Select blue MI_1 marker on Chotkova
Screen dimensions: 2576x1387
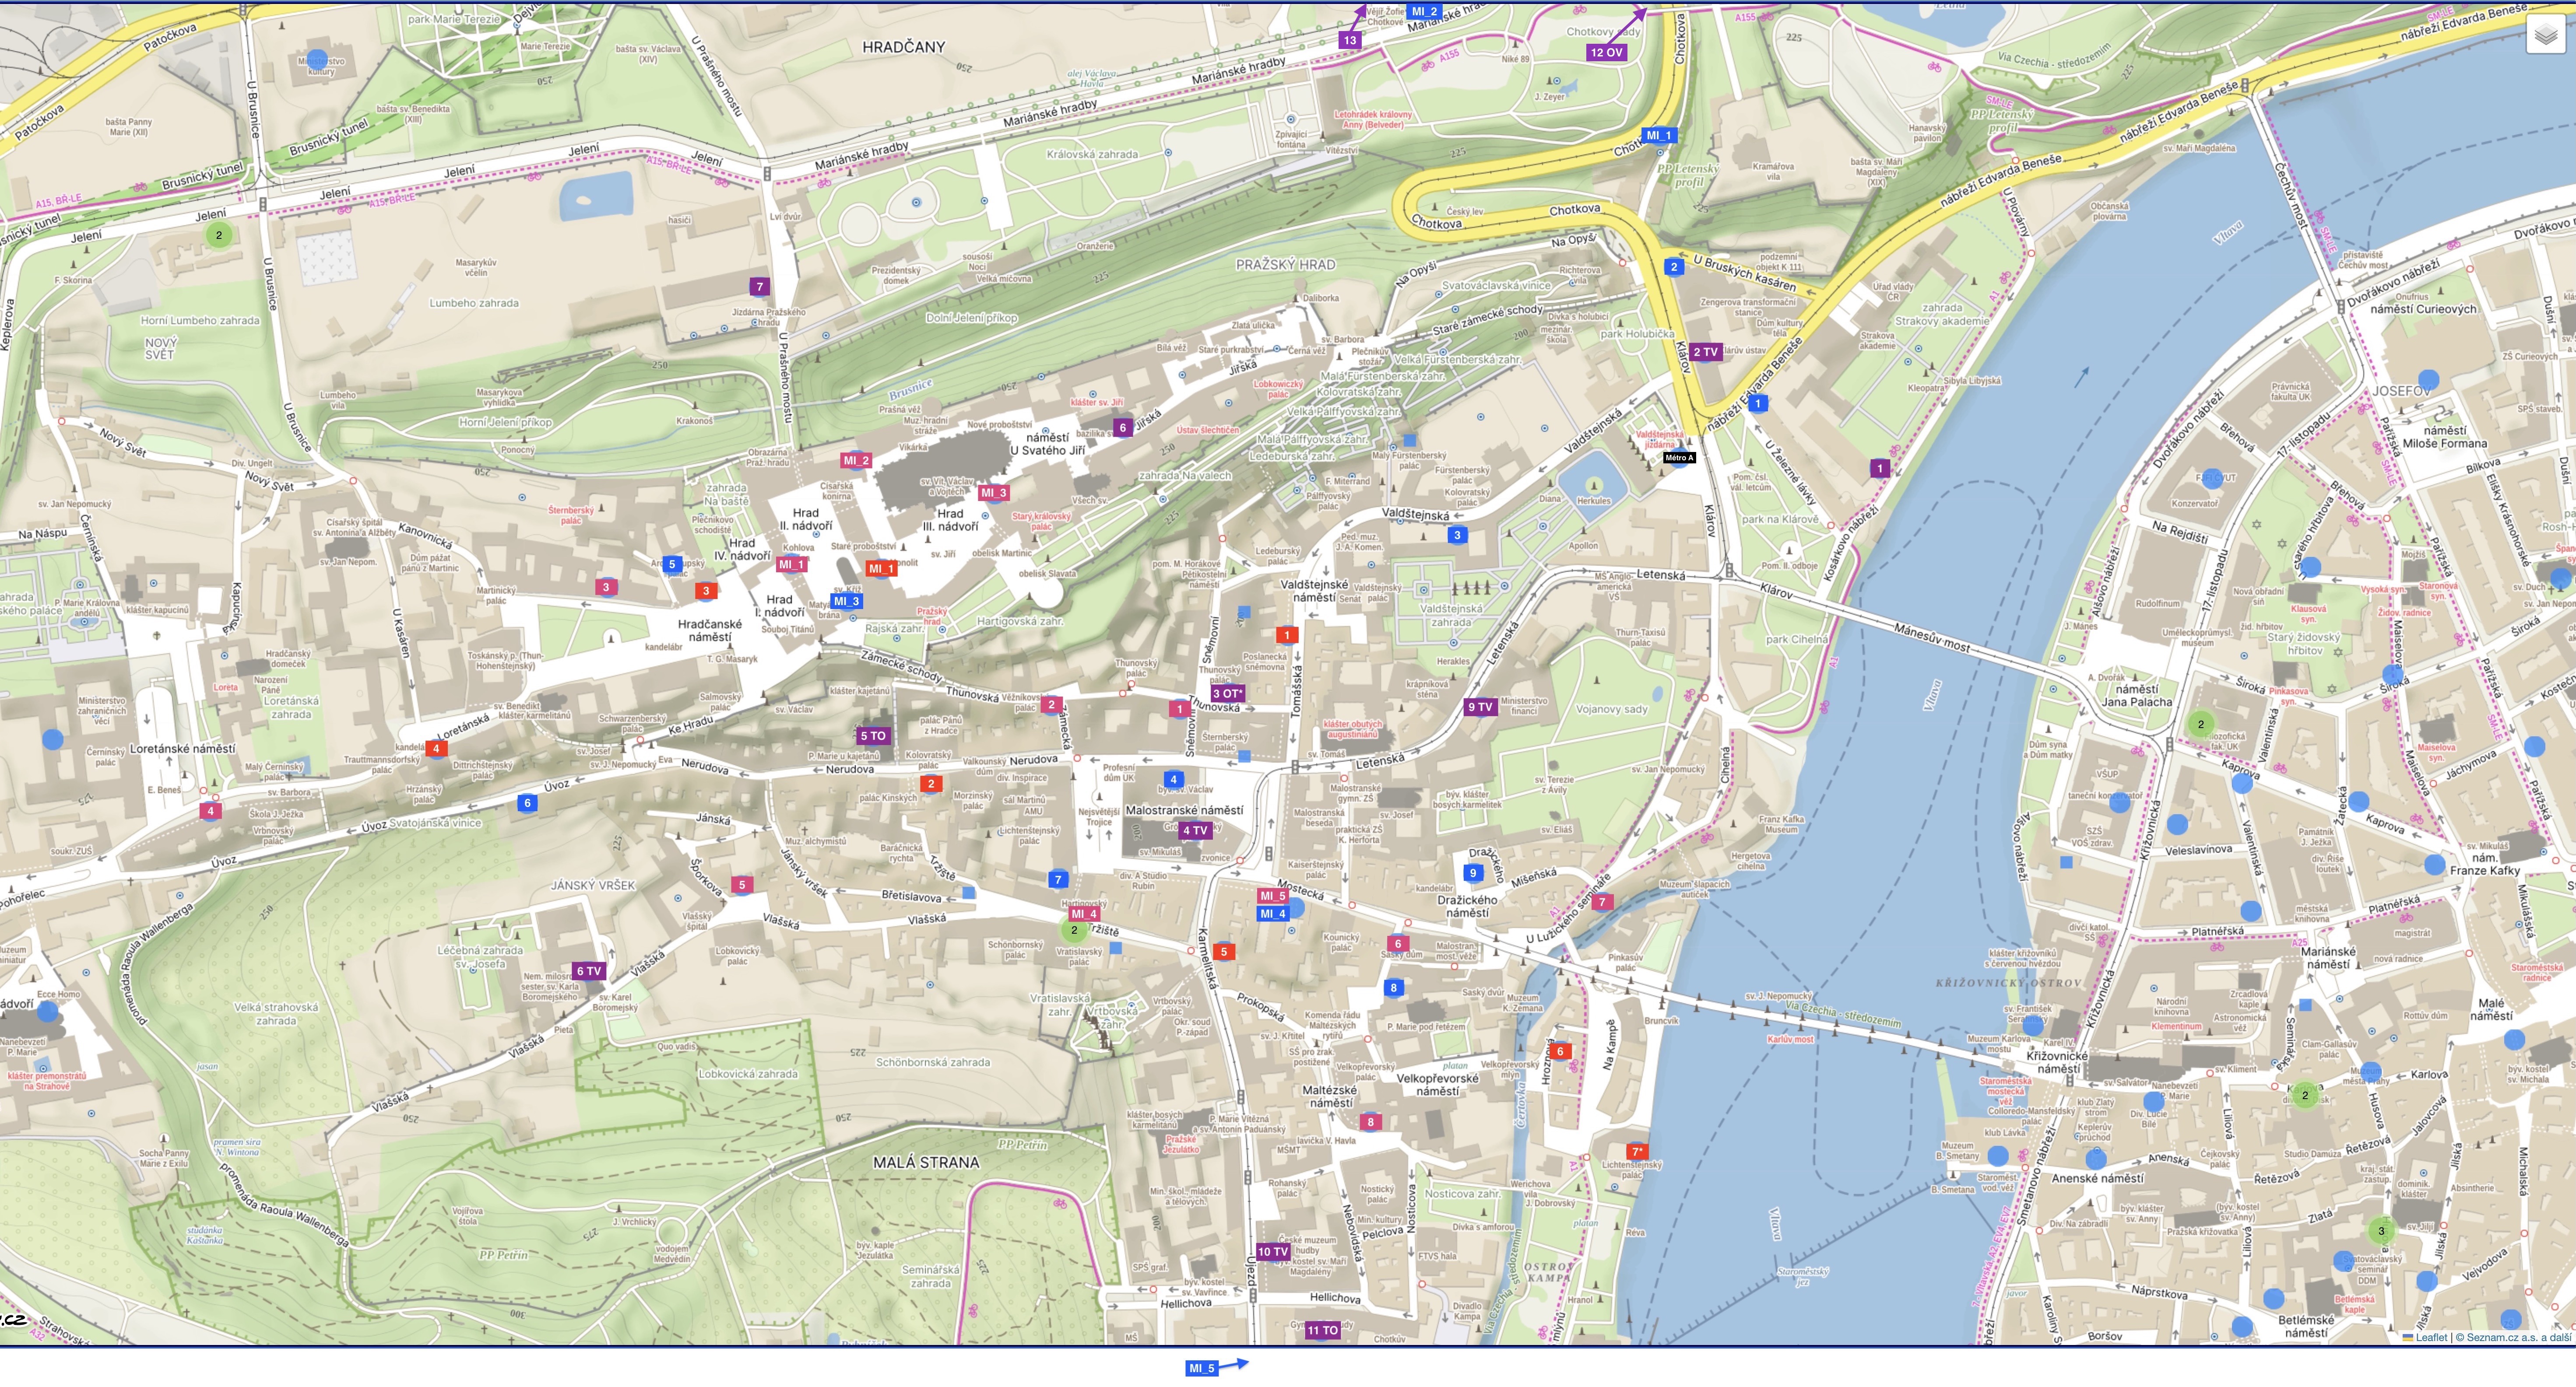point(1658,135)
